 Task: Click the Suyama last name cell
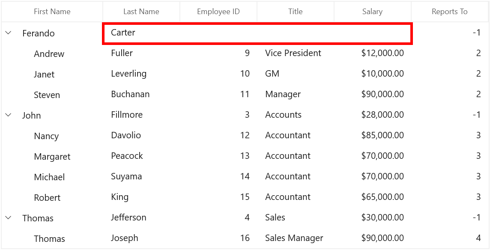coord(126,176)
